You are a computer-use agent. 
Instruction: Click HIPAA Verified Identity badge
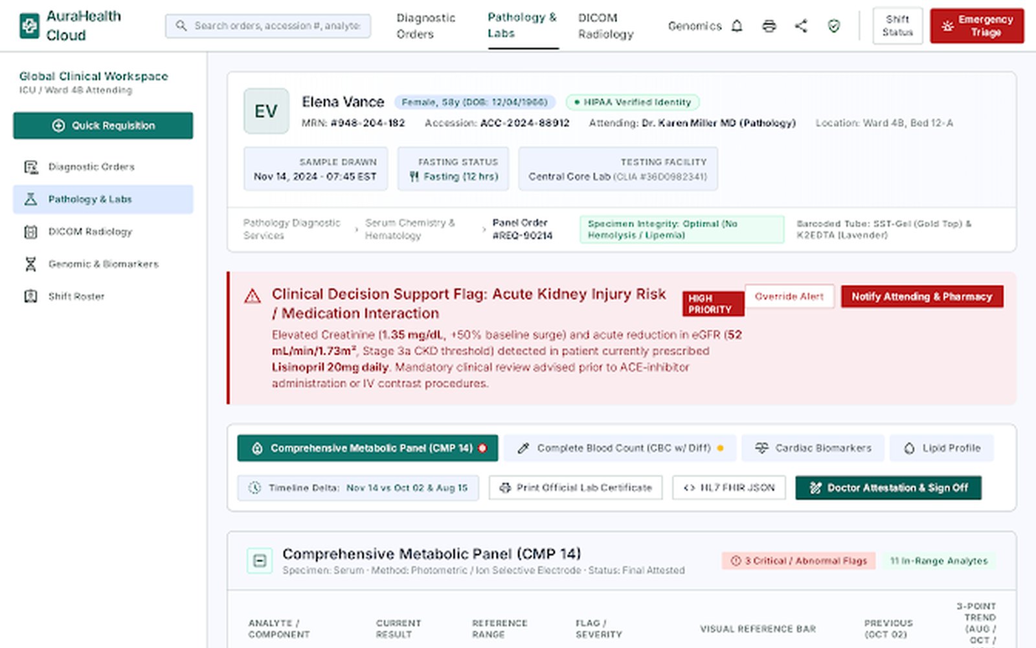coord(633,102)
